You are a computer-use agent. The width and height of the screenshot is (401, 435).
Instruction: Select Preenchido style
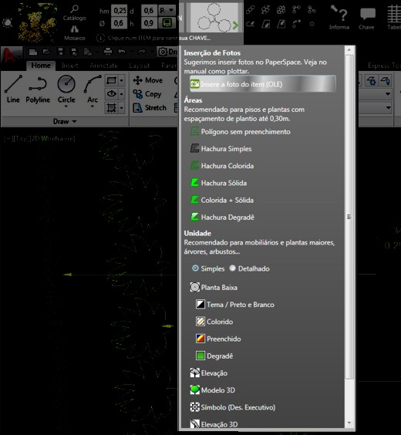click(218, 339)
